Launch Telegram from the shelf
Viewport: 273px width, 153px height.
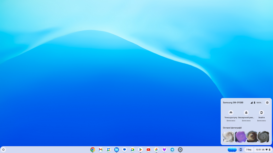172,149
